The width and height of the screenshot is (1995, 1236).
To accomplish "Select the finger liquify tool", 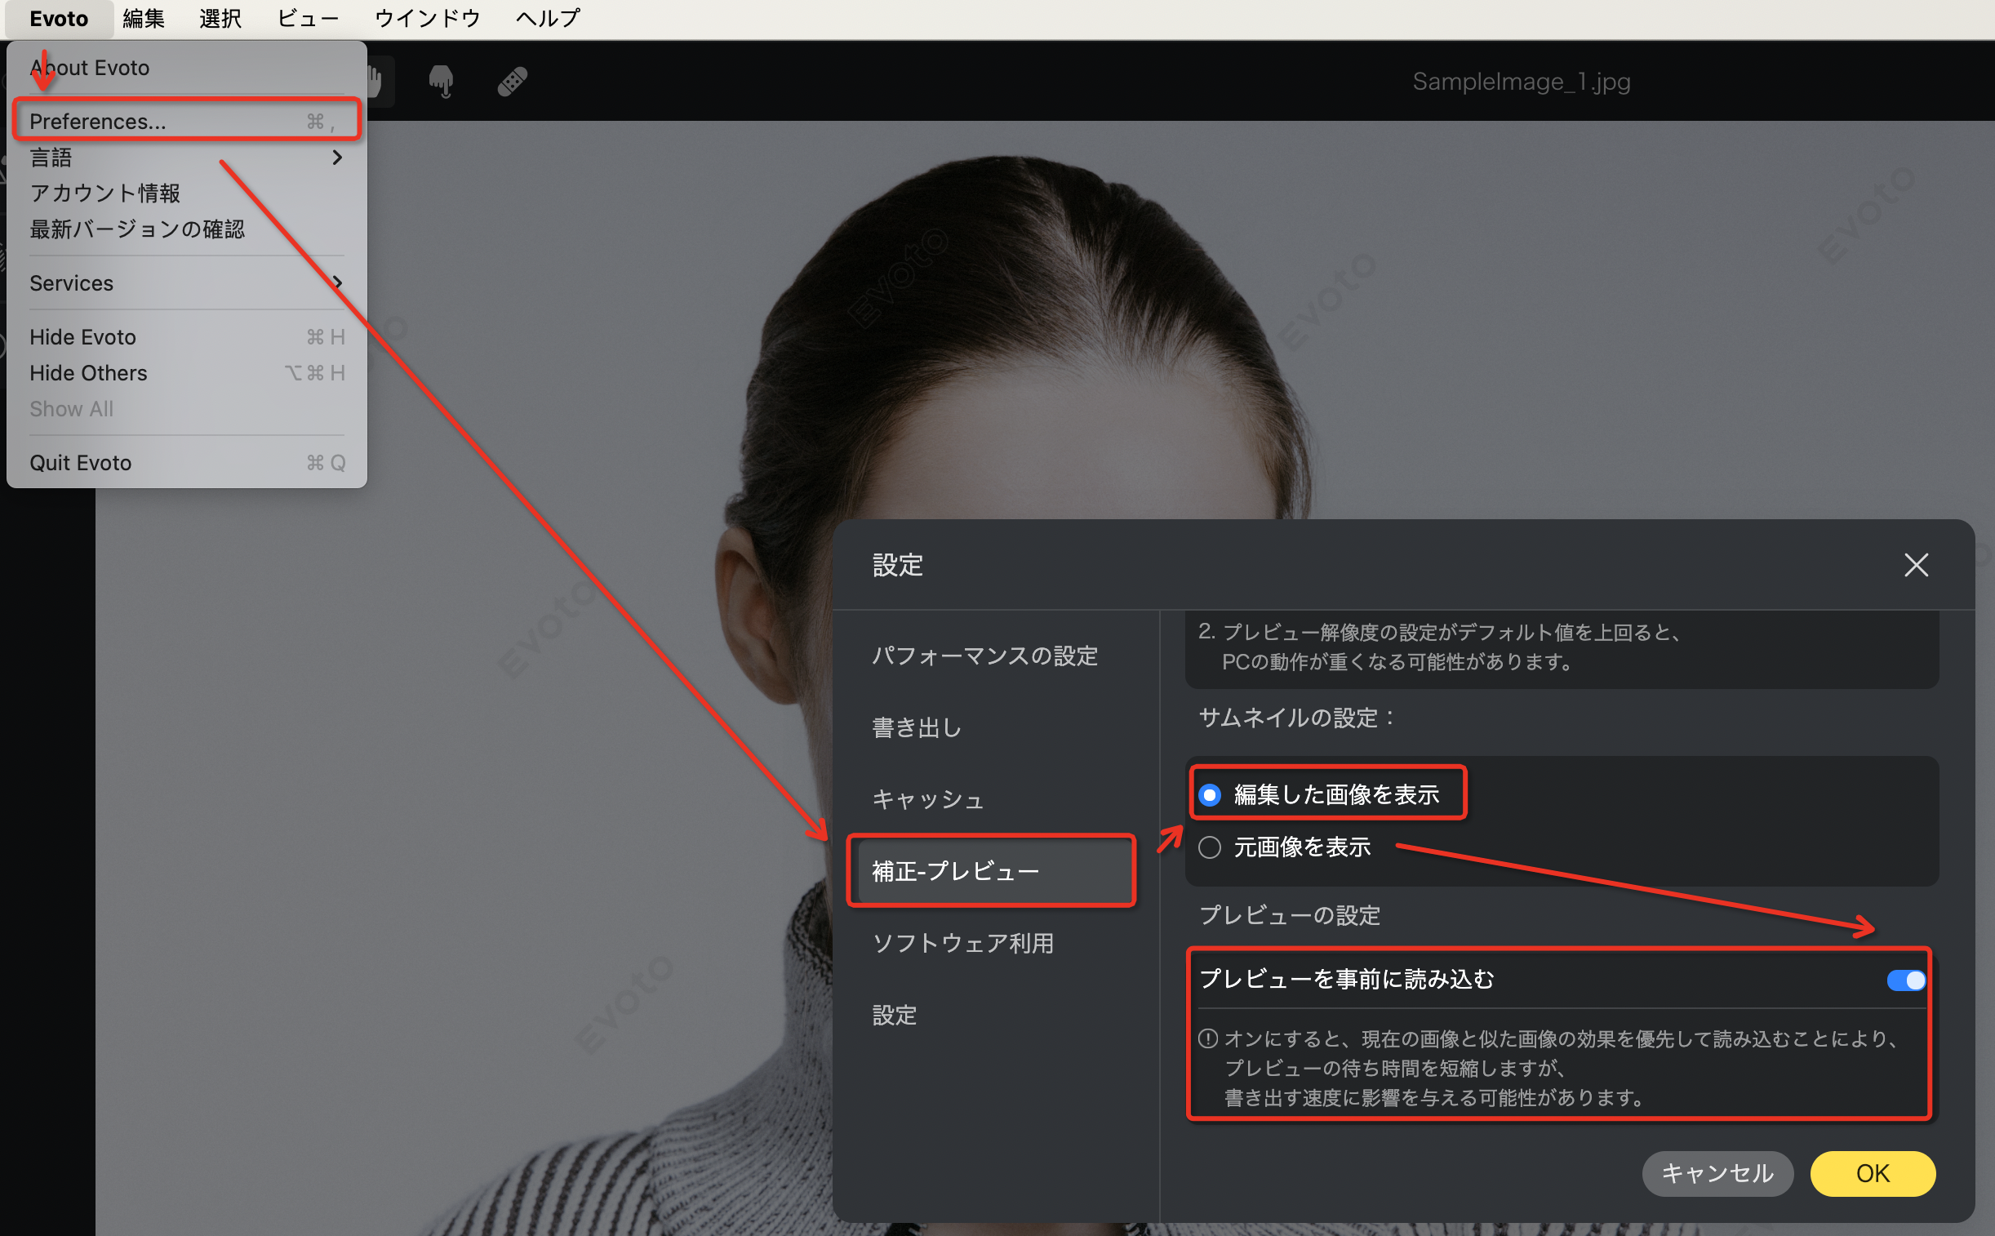I will coord(442,81).
